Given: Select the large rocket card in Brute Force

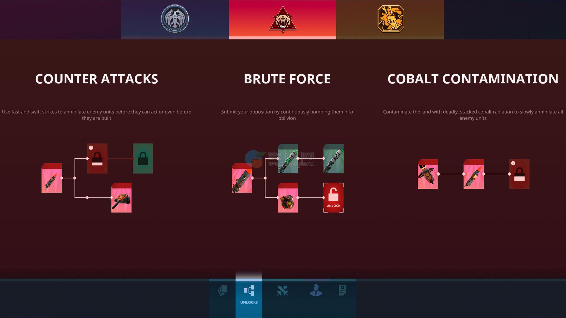Looking at the screenshot, I should coord(242,178).
